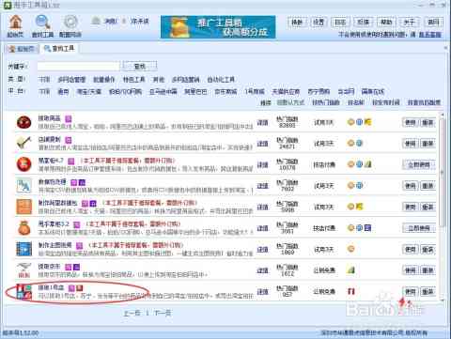The image size is (451, 339).
Task: Click the online customer service link at top right
Action: tap(430, 35)
